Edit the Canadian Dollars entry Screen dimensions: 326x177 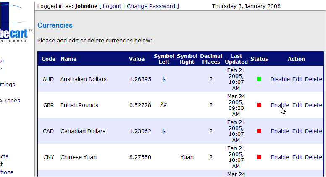tap(297, 131)
